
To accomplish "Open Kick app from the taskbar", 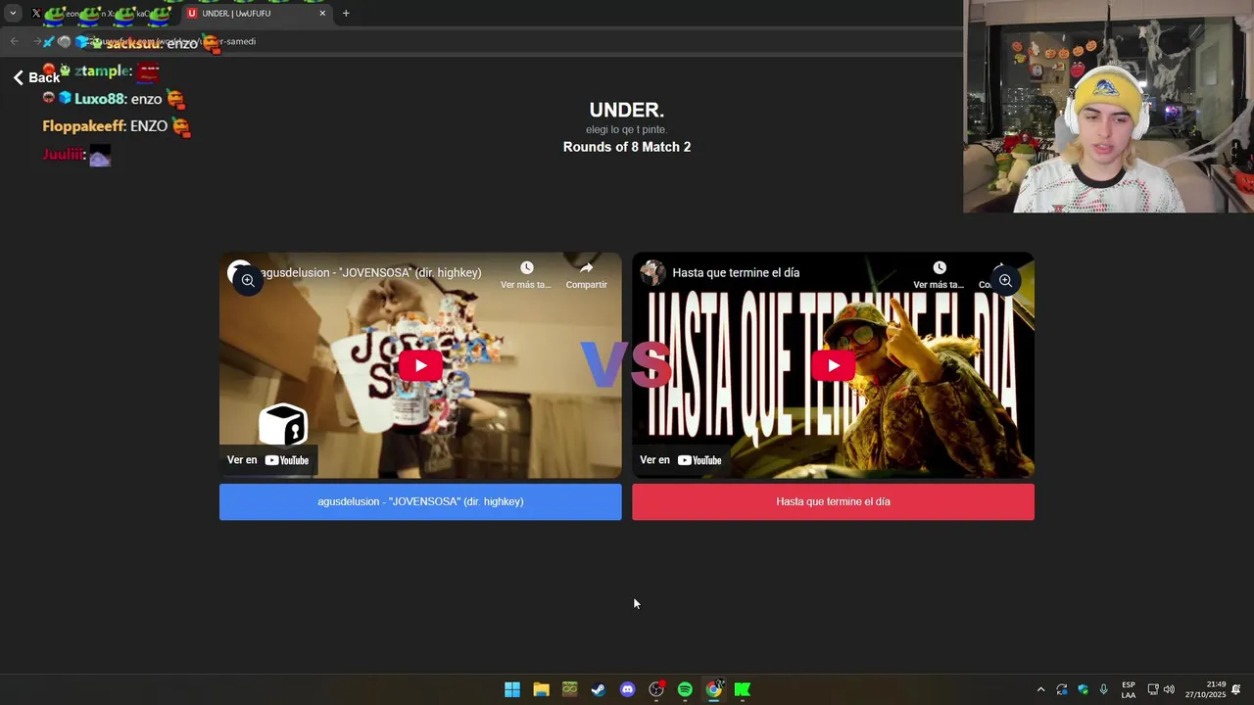I will [743, 689].
